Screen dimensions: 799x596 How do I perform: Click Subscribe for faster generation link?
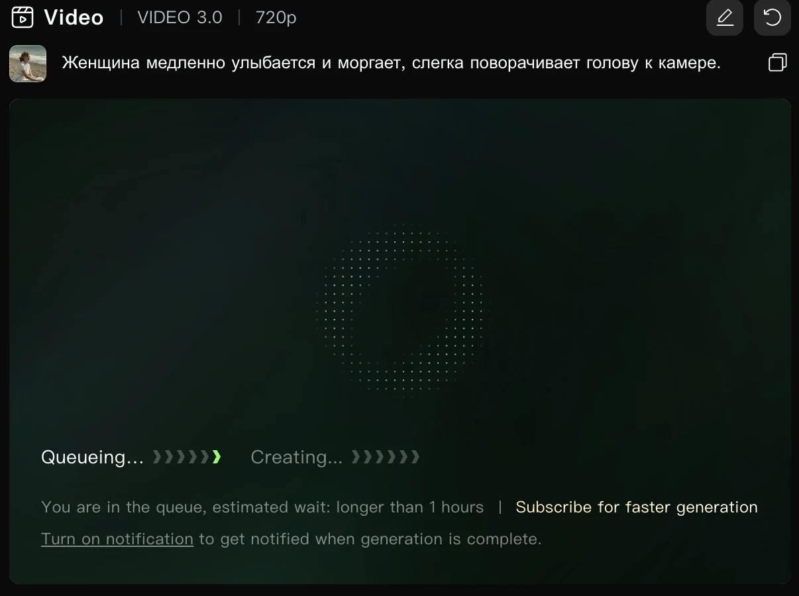(637, 507)
